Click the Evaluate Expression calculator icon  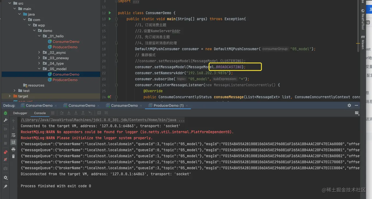tap(99, 113)
